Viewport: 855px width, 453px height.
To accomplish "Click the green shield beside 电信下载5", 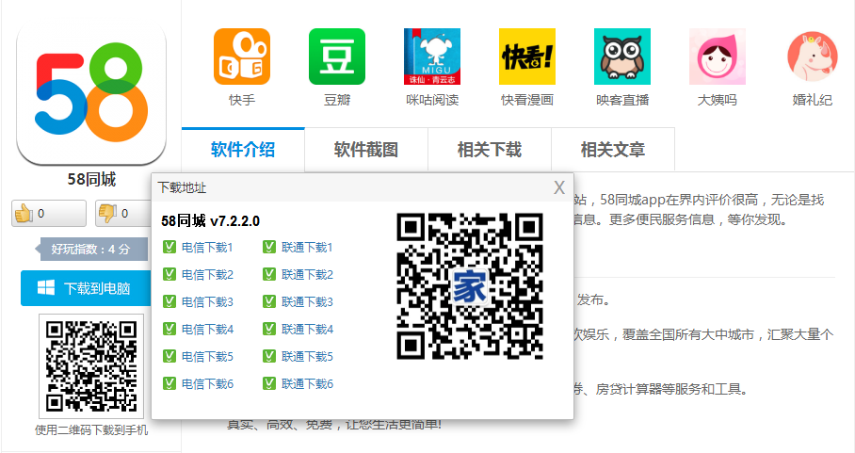I will click(169, 357).
